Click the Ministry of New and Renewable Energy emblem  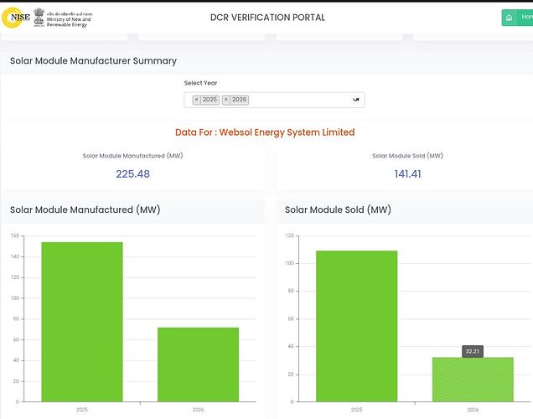(x=39, y=18)
